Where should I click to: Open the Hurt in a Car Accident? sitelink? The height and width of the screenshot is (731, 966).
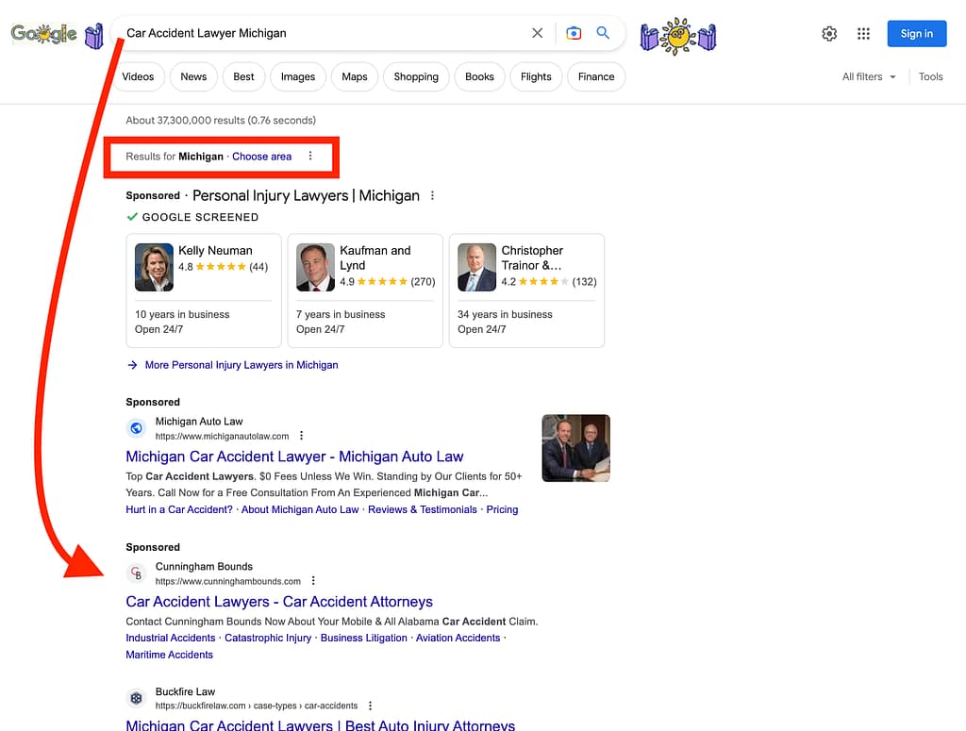pos(179,509)
